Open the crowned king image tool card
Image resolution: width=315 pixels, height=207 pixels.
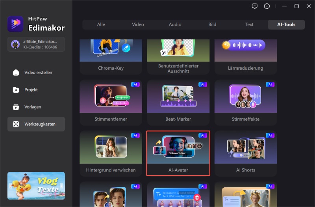[x=246, y=194]
